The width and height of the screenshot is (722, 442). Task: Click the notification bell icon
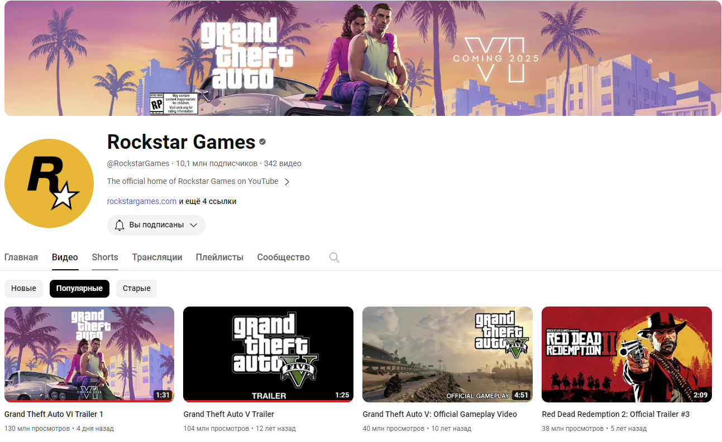click(x=119, y=225)
